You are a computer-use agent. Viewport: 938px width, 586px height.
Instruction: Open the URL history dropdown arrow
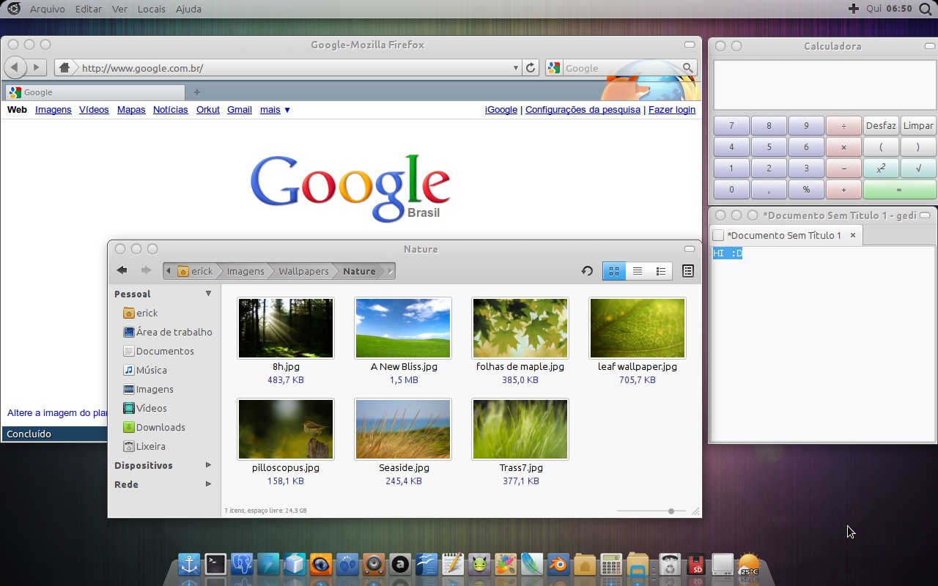[x=516, y=68]
